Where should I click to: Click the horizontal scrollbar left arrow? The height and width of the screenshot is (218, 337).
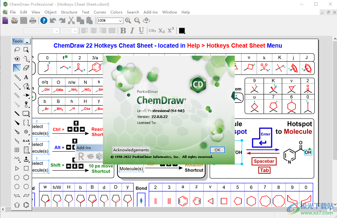3,209
